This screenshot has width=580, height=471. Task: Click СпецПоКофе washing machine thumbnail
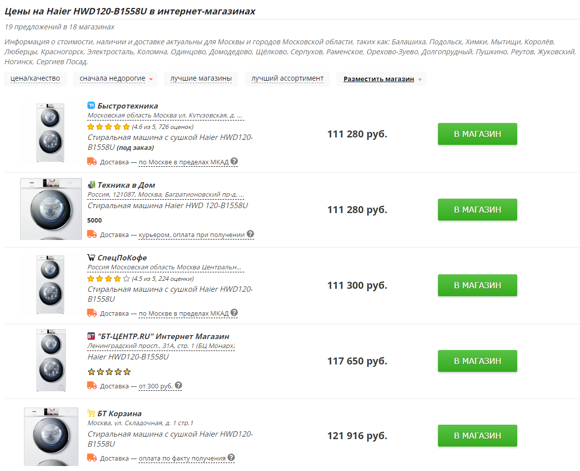pos(50,284)
